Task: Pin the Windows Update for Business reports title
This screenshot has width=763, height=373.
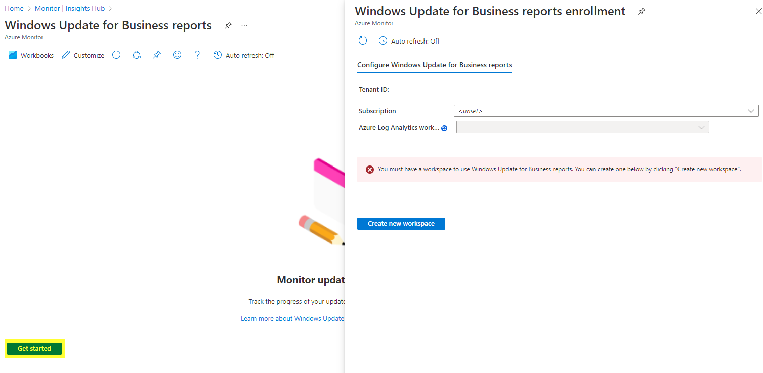Action: (x=228, y=25)
